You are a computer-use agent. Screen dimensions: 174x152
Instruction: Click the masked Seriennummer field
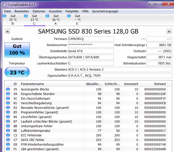point(91,45)
